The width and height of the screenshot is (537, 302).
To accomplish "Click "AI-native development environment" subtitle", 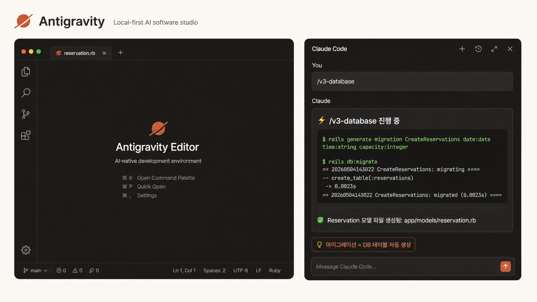I will (158, 161).
